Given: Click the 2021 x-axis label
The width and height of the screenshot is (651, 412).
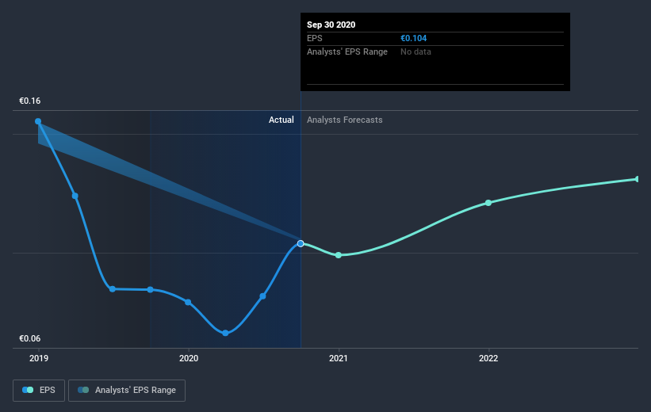Looking at the screenshot, I should pos(339,358).
